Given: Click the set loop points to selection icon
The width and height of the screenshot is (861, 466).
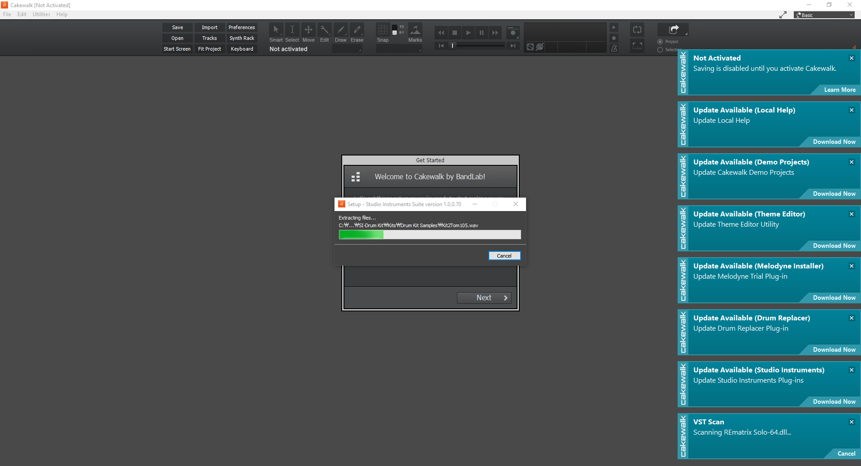Looking at the screenshot, I should pos(637,46).
